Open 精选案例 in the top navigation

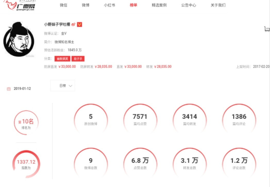[x=159, y=5]
